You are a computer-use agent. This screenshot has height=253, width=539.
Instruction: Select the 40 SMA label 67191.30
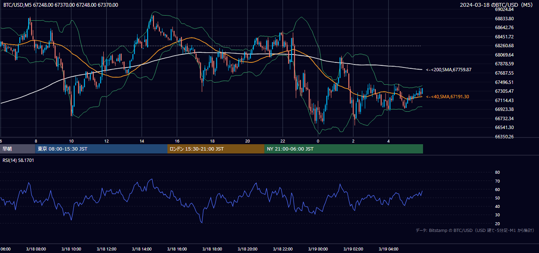pyautogui.click(x=447, y=97)
